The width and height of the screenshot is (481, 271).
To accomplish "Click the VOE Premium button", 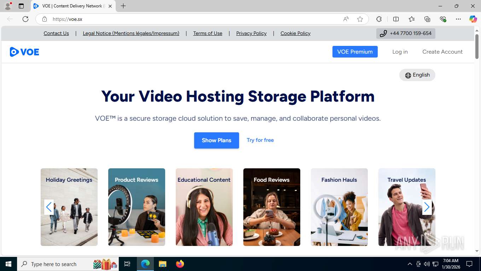I will tap(355, 52).
